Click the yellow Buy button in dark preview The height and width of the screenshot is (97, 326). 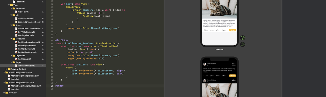pyautogui.click(x=232, y=75)
